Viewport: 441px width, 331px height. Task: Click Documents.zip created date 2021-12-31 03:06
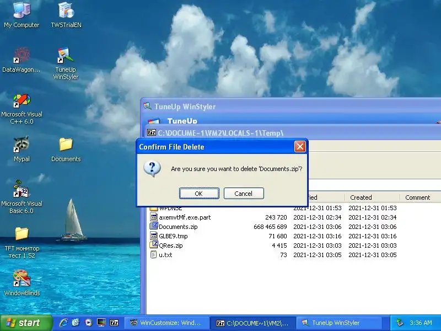pyautogui.click(x=373, y=227)
